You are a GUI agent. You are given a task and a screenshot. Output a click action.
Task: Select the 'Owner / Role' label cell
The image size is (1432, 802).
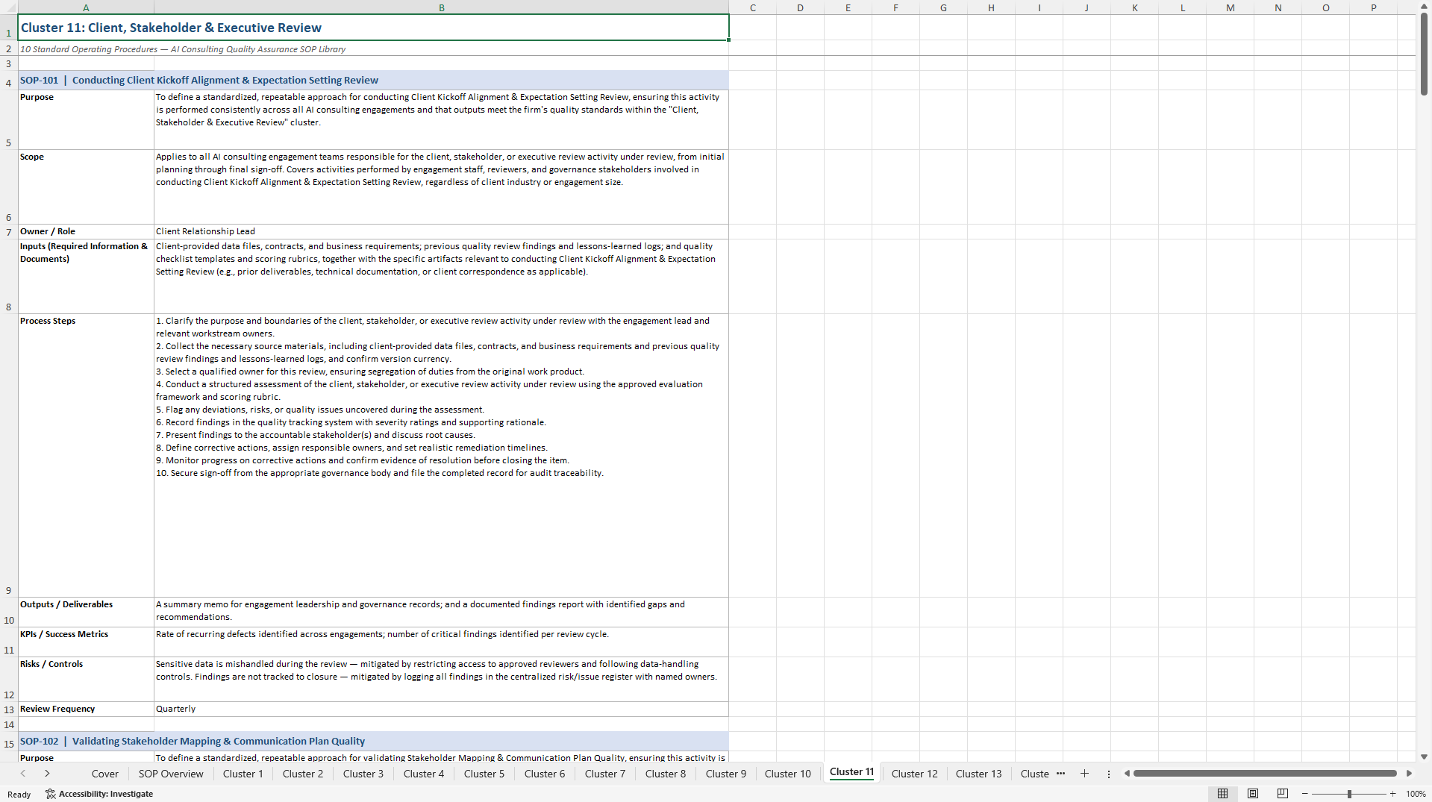pyautogui.click(x=86, y=231)
